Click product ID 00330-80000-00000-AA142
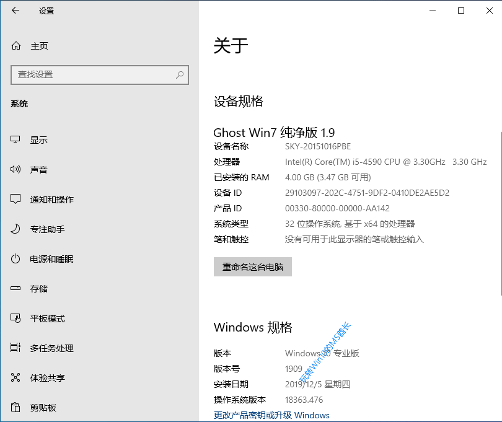 click(337, 208)
